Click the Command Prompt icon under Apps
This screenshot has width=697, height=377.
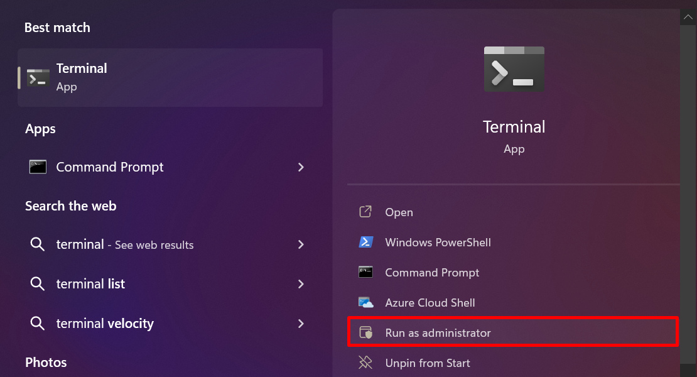[38, 167]
